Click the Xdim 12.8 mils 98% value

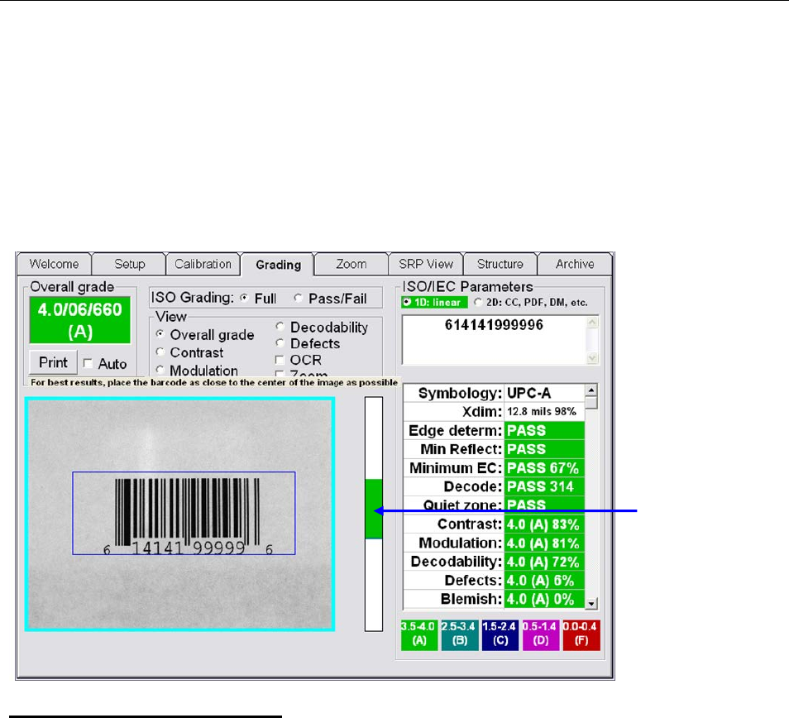coord(544,412)
